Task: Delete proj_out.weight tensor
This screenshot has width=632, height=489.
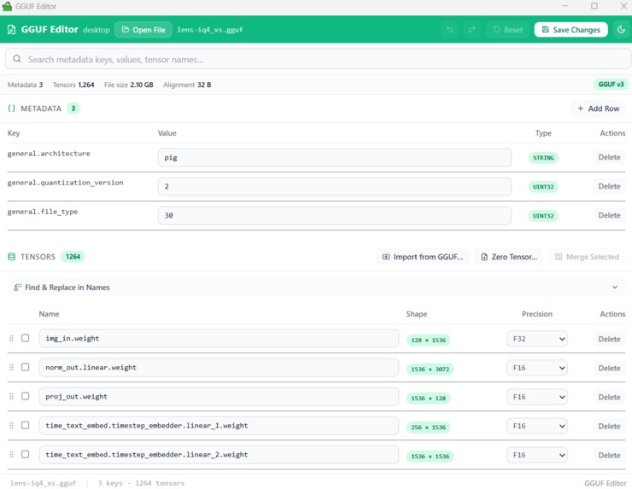Action: [609, 397]
